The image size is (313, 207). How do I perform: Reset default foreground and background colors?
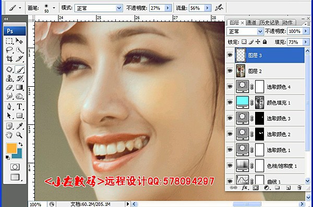[7, 157]
